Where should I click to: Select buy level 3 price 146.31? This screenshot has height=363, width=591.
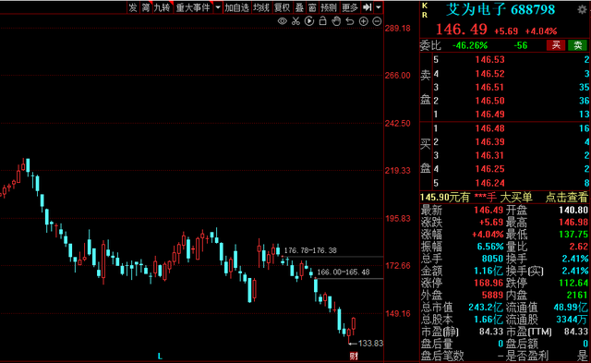[x=489, y=155]
